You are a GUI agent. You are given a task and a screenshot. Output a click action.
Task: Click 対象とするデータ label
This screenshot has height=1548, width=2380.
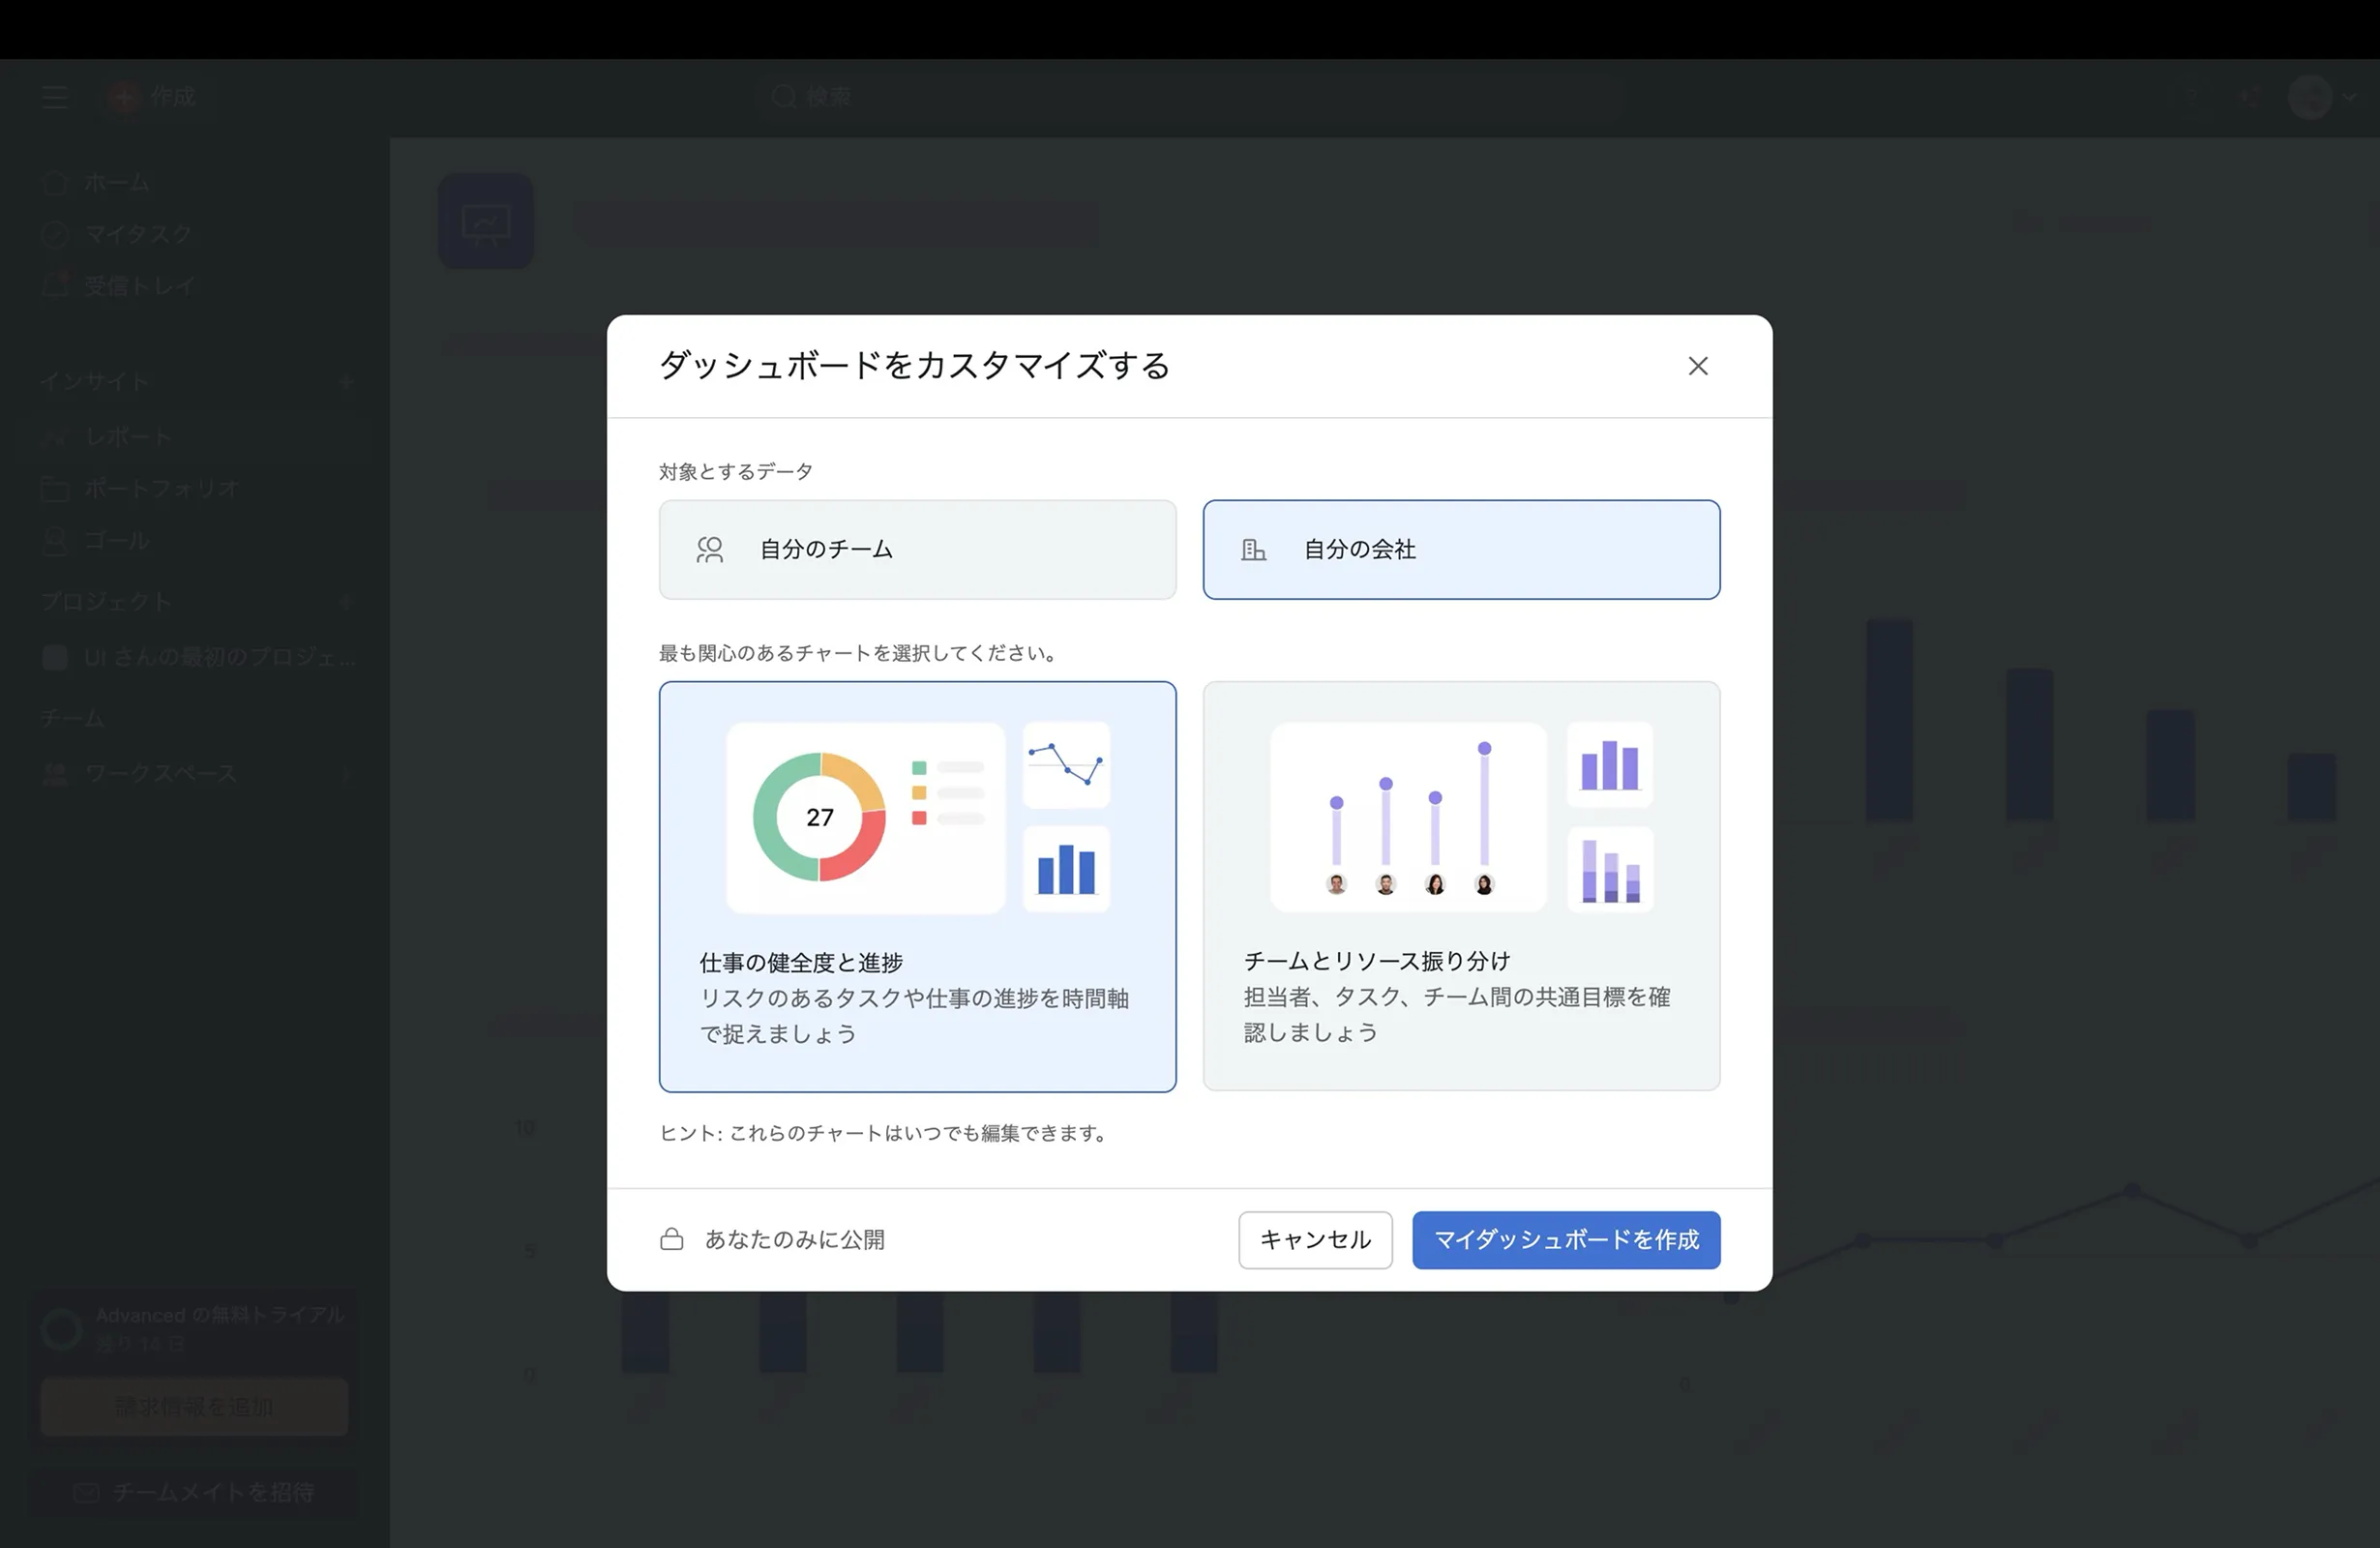click(x=736, y=471)
